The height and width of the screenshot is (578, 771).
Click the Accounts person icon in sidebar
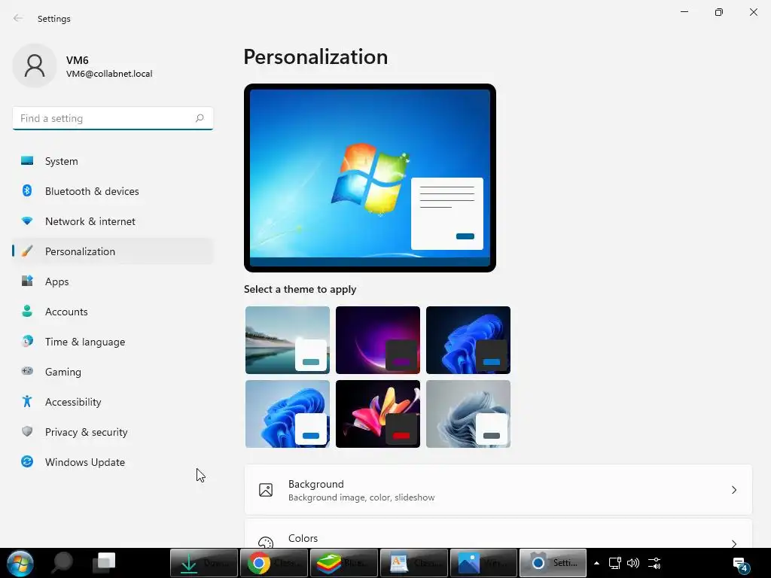coord(27,311)
